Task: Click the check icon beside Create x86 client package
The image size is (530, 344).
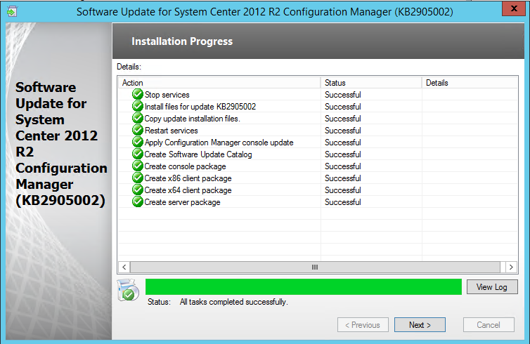Action: [138, 178]
